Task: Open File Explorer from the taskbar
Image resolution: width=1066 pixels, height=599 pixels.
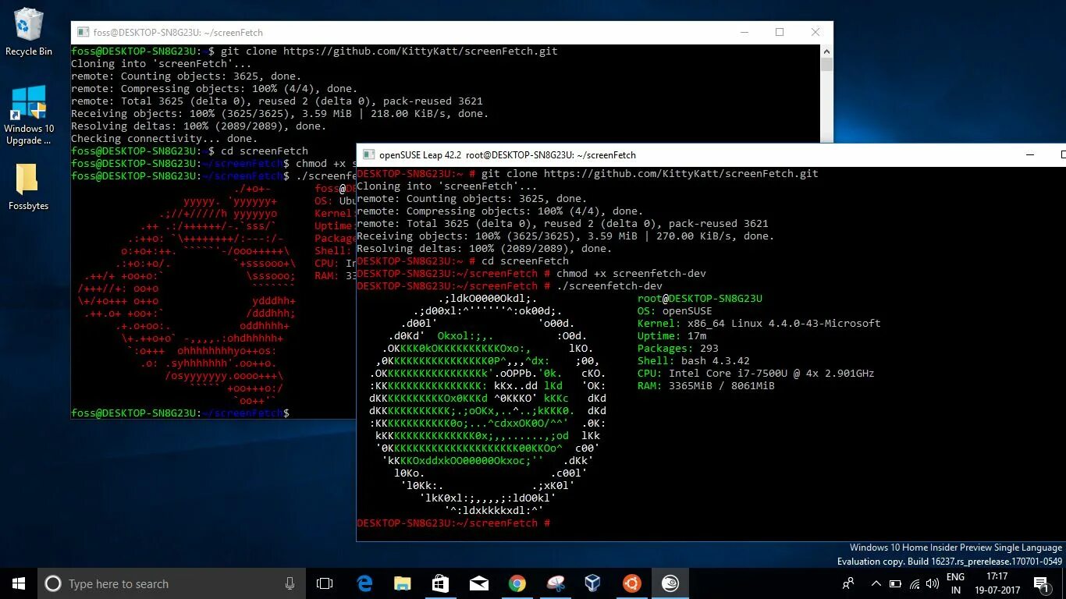Action: 403,583
